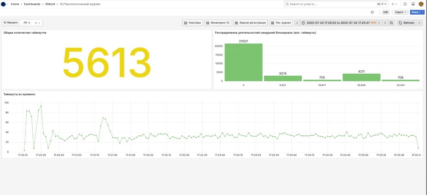
Task: Open the Export dropdown menu
Action: pos(401,12)
